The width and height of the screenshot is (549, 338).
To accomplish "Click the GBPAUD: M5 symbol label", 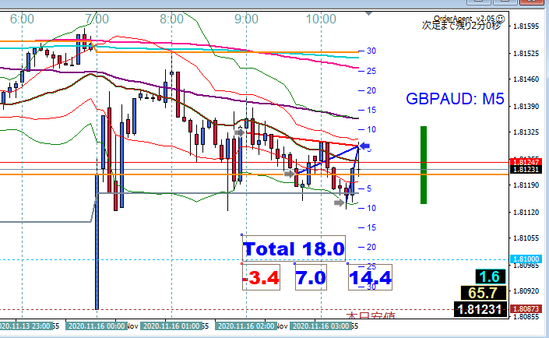I will [x=455, y=99].
